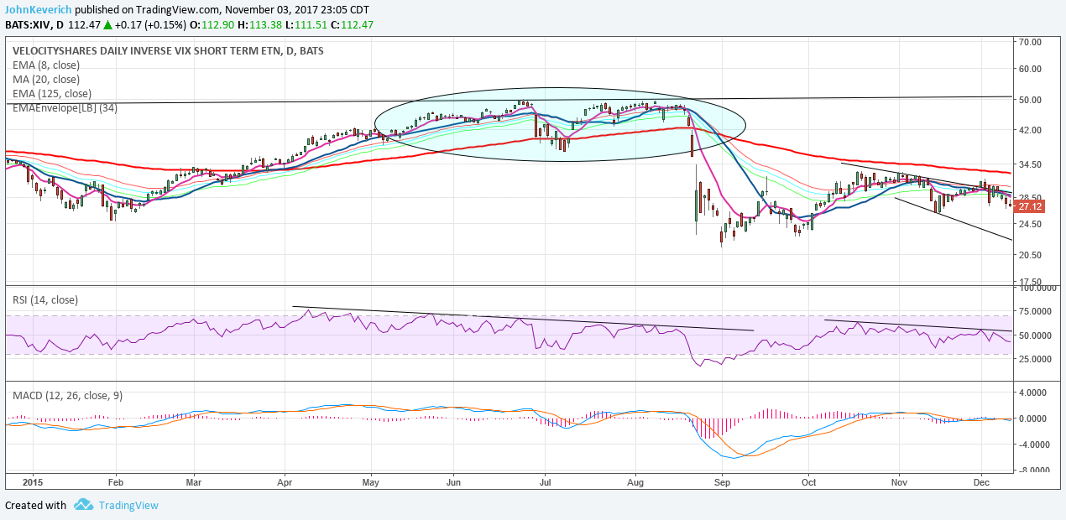The height and width of the screenshot is (520, 1066).
Task: Click the RSI 50.0000 axis label
Action: point(1034,335)
